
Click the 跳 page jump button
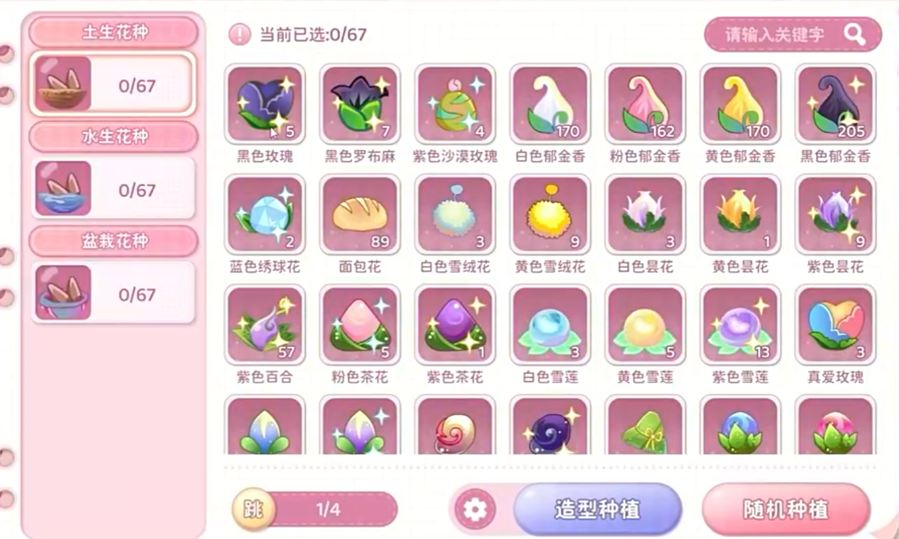[253, 510]
